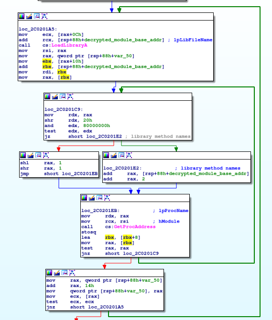Click the group nodes icon of node loc_2C0201C9
The image size is (272, 320).
63,96
